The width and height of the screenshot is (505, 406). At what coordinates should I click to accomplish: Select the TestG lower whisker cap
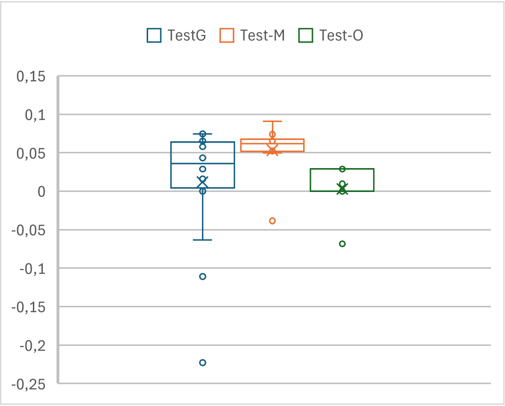pyautogui.click(x=202, y=240)
